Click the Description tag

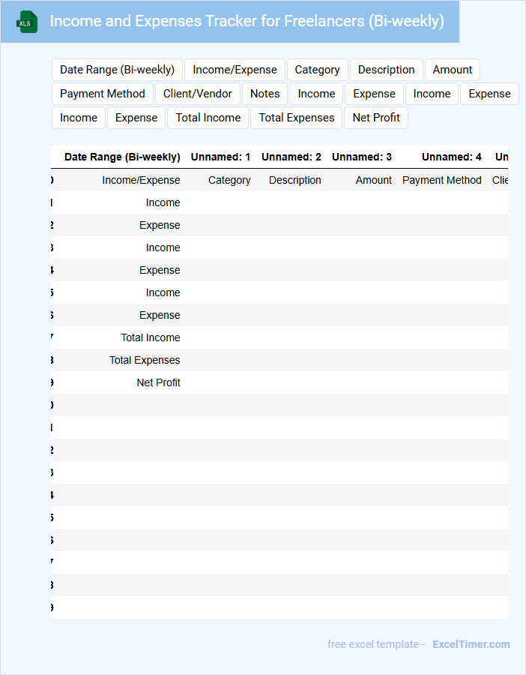click(386, 70)
